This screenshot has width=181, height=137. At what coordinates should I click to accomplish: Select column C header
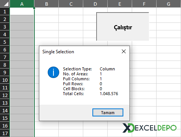[71, 4]
